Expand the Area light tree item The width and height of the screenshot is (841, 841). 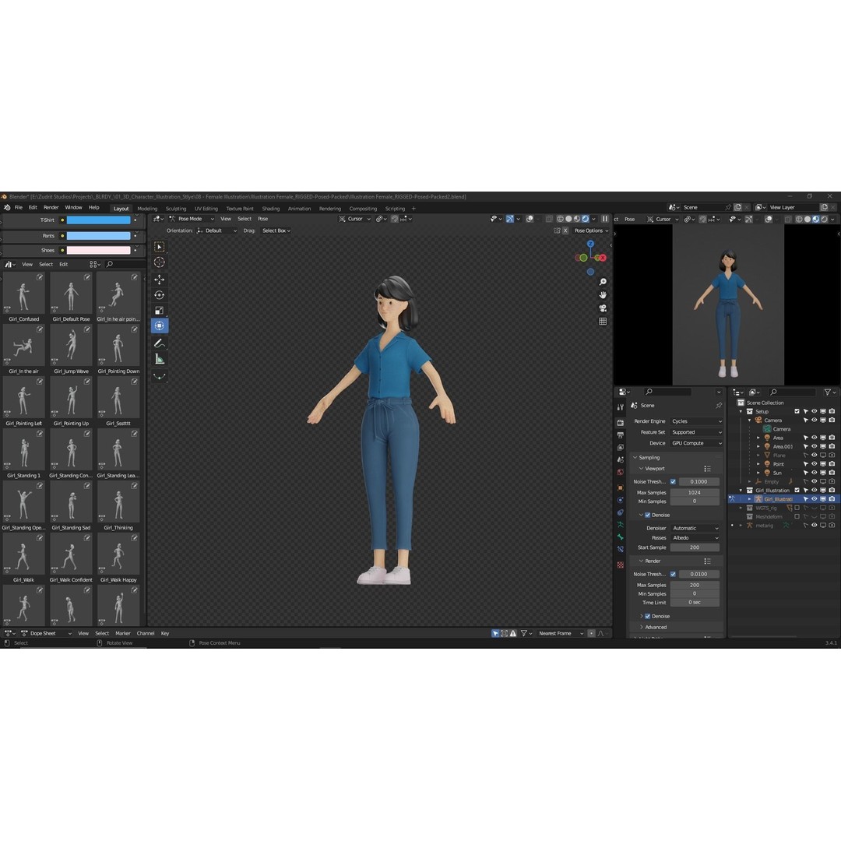(758, 438)
